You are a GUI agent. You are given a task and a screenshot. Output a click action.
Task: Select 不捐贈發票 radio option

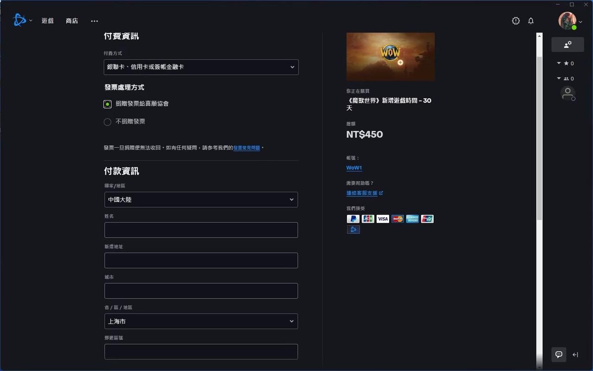pyautogui.click(x=107, y=122)
